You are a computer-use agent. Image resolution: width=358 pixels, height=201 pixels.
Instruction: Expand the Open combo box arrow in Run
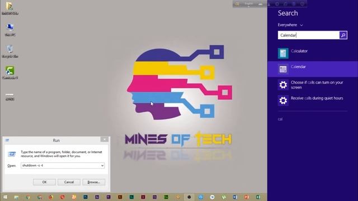[x=102, y=166]
